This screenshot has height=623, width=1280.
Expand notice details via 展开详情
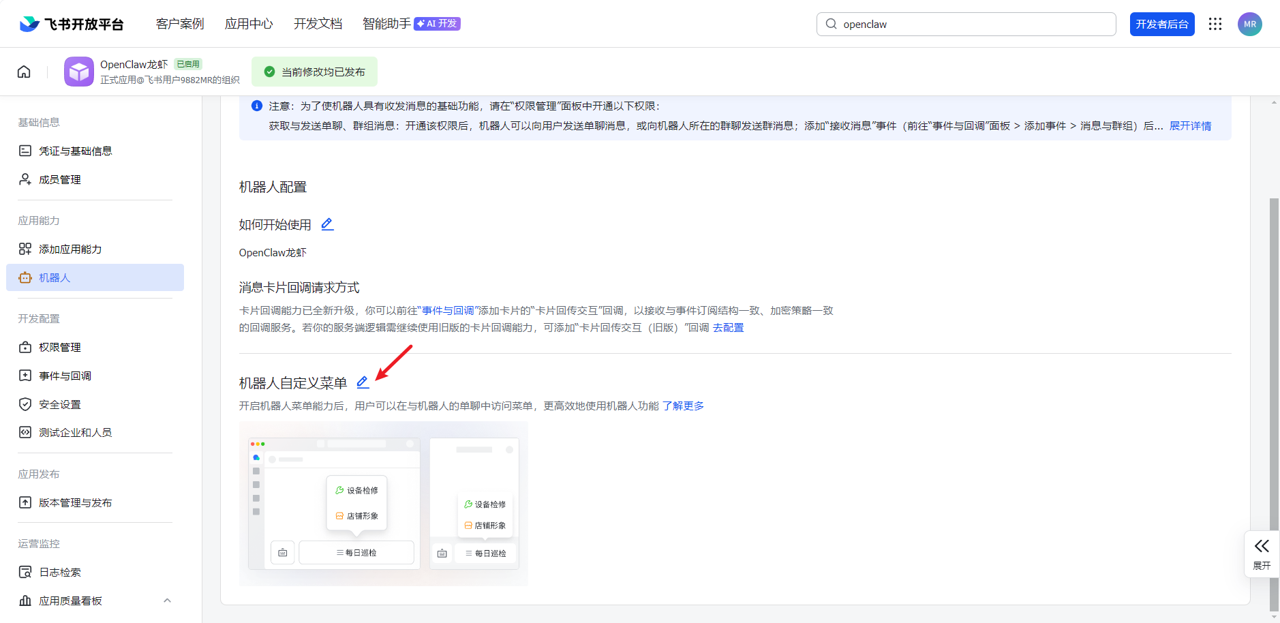click(x=1190, y=126)
